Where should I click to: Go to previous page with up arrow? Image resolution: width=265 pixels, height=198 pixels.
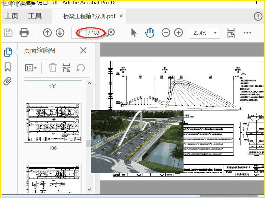47,33
